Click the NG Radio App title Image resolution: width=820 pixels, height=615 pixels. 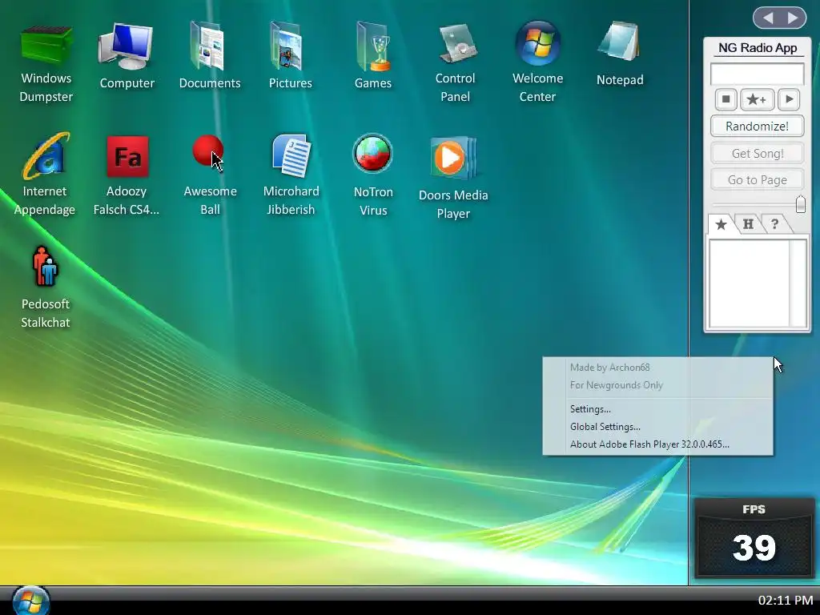[x=758, y=48]
